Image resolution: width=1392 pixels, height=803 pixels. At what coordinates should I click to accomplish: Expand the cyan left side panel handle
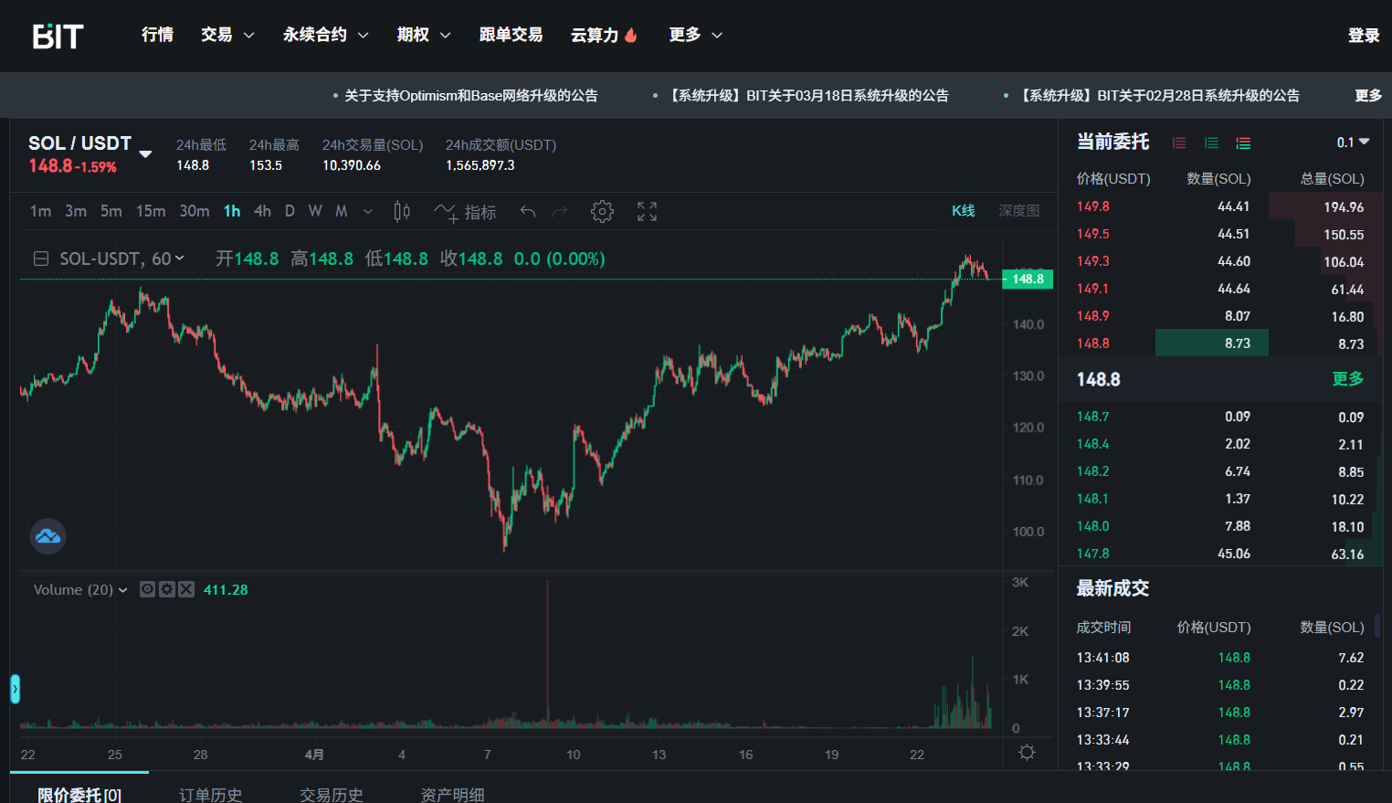pyautogui.click(x=15, y=689)
